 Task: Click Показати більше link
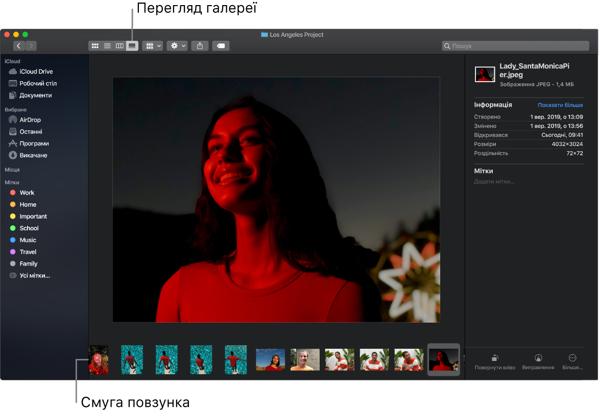(560, 105)
